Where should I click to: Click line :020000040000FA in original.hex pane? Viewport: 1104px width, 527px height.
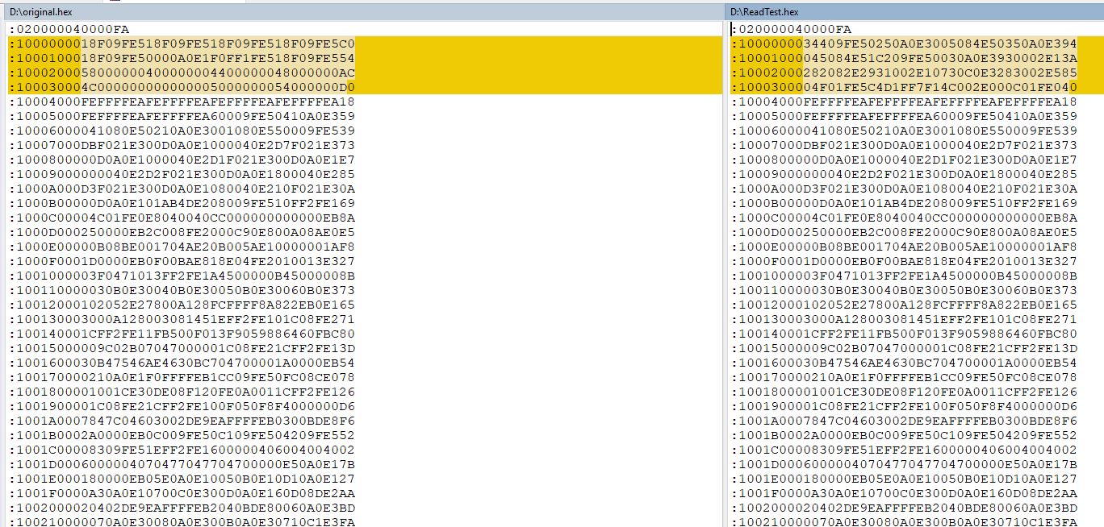click(x=68, y=29)
